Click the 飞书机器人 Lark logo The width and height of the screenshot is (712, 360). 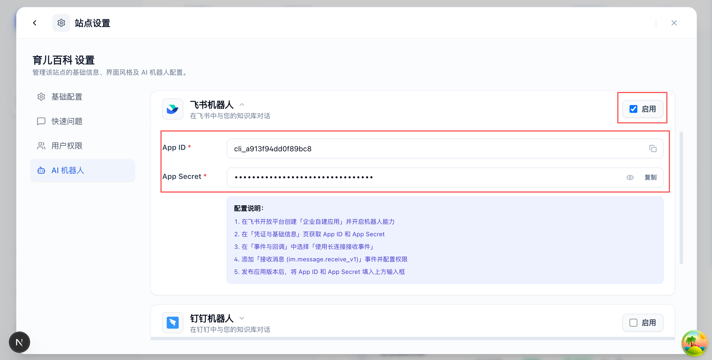tap(172, 109)
